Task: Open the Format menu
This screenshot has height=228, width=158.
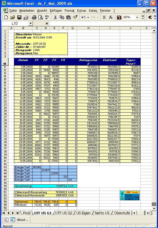Action: coord(69,11)
